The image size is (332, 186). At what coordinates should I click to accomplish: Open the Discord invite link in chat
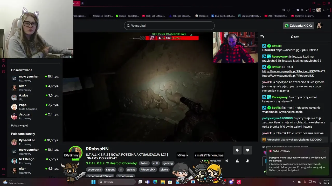click(x=297, y=50)
